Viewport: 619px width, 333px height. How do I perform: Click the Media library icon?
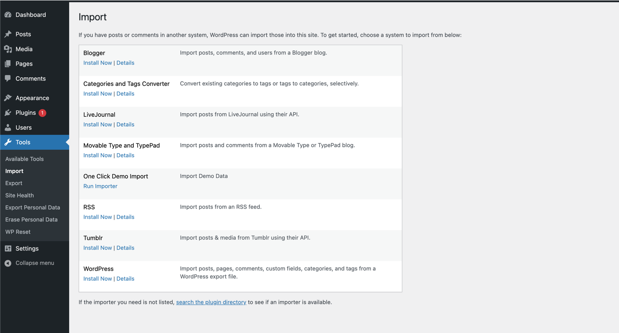pyautogui.click(x=8, y=49)
